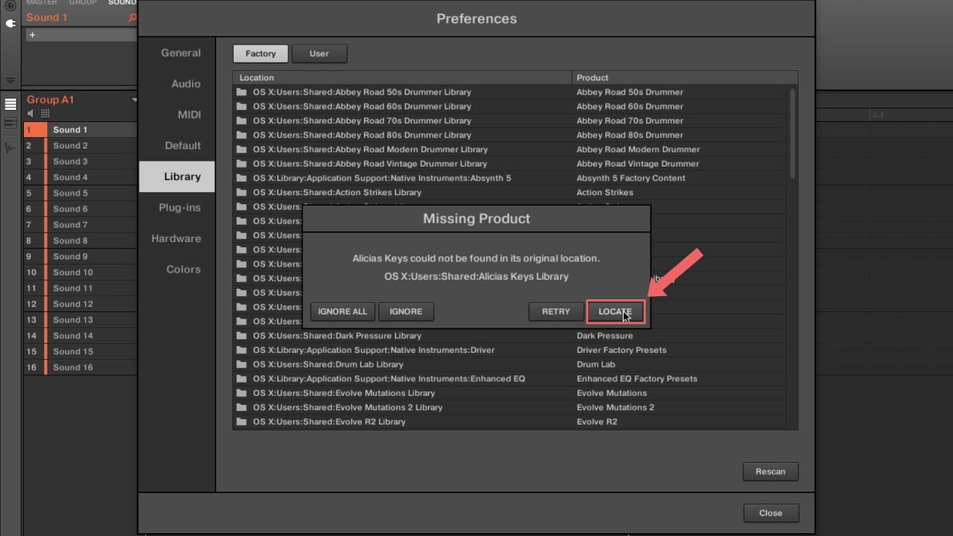Image resolution: width=953 pixels, height=536 pixels.
Task: Click folder icon for Enhanced EQ row
Action: [x=241, y=379]
